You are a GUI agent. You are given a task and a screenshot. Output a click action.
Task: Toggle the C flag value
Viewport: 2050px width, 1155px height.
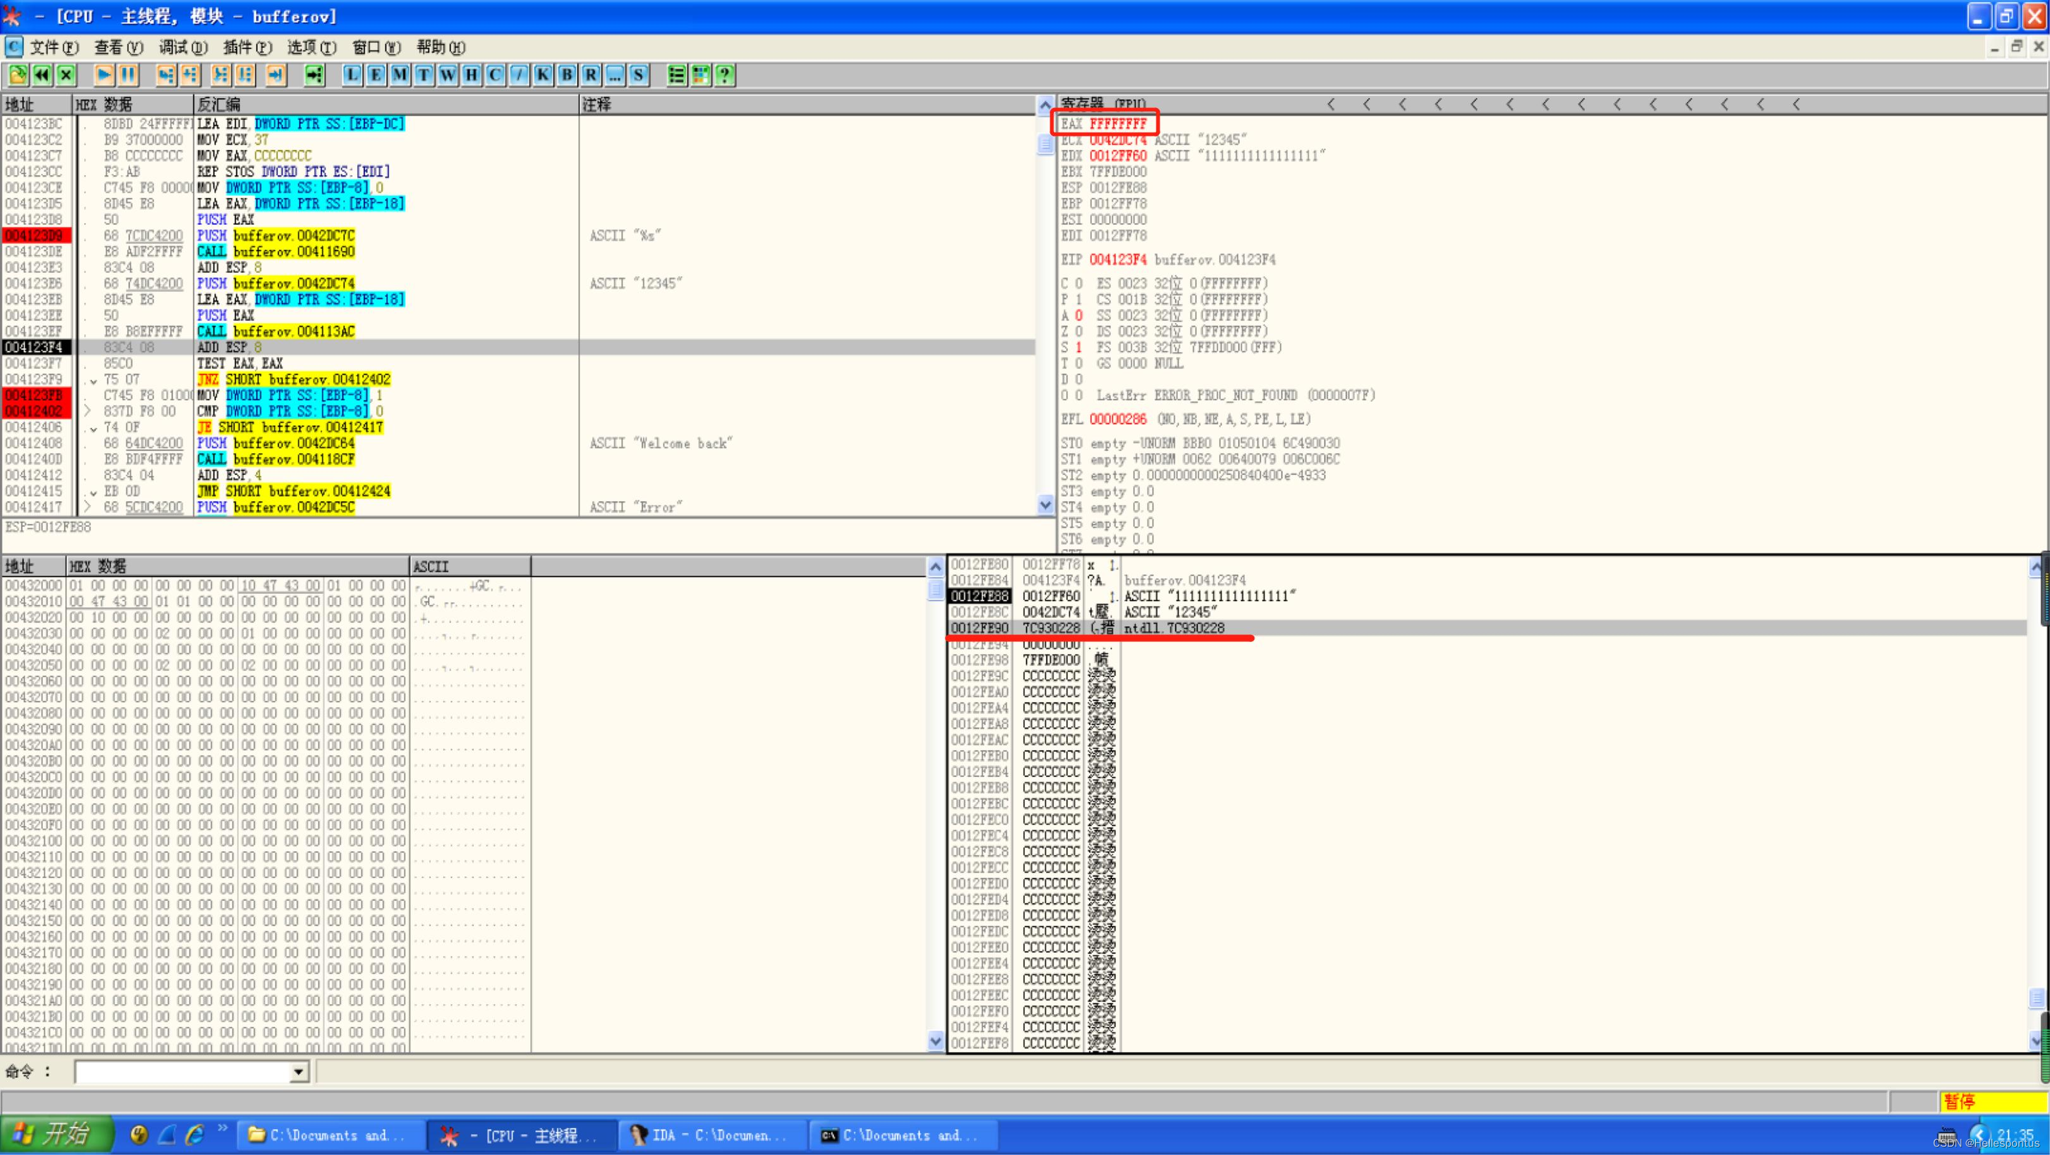(1078, 284)
